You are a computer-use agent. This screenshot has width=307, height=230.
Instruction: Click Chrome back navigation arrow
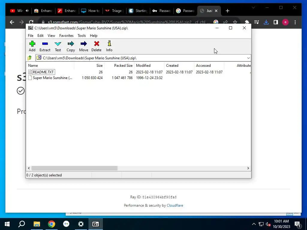click(12, 22)
